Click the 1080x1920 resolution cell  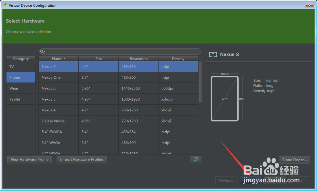(x=139, y=99)
